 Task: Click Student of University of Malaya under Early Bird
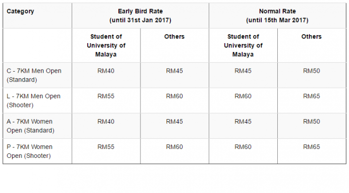[x=106, y=46]
